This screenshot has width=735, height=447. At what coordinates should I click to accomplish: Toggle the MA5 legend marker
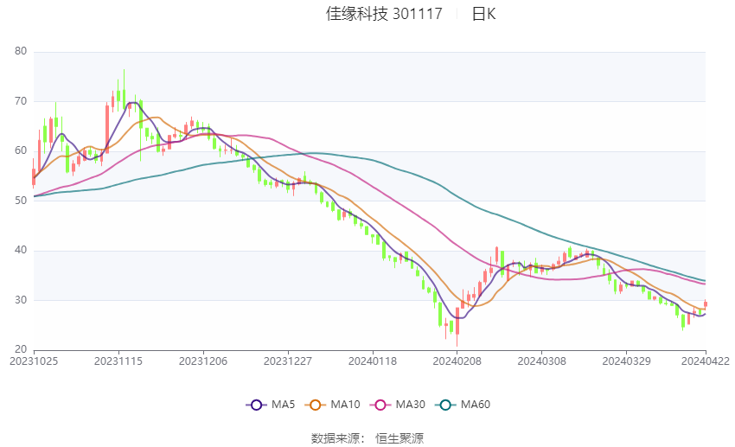tap(256, 405)
